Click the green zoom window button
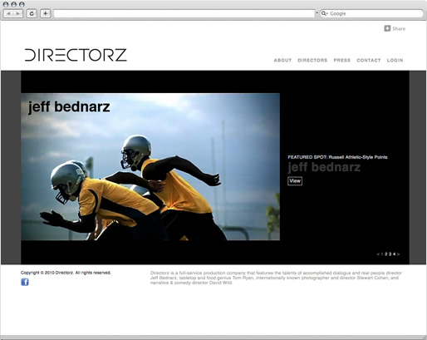The image size is (427, 340). [x=22, y=4]
